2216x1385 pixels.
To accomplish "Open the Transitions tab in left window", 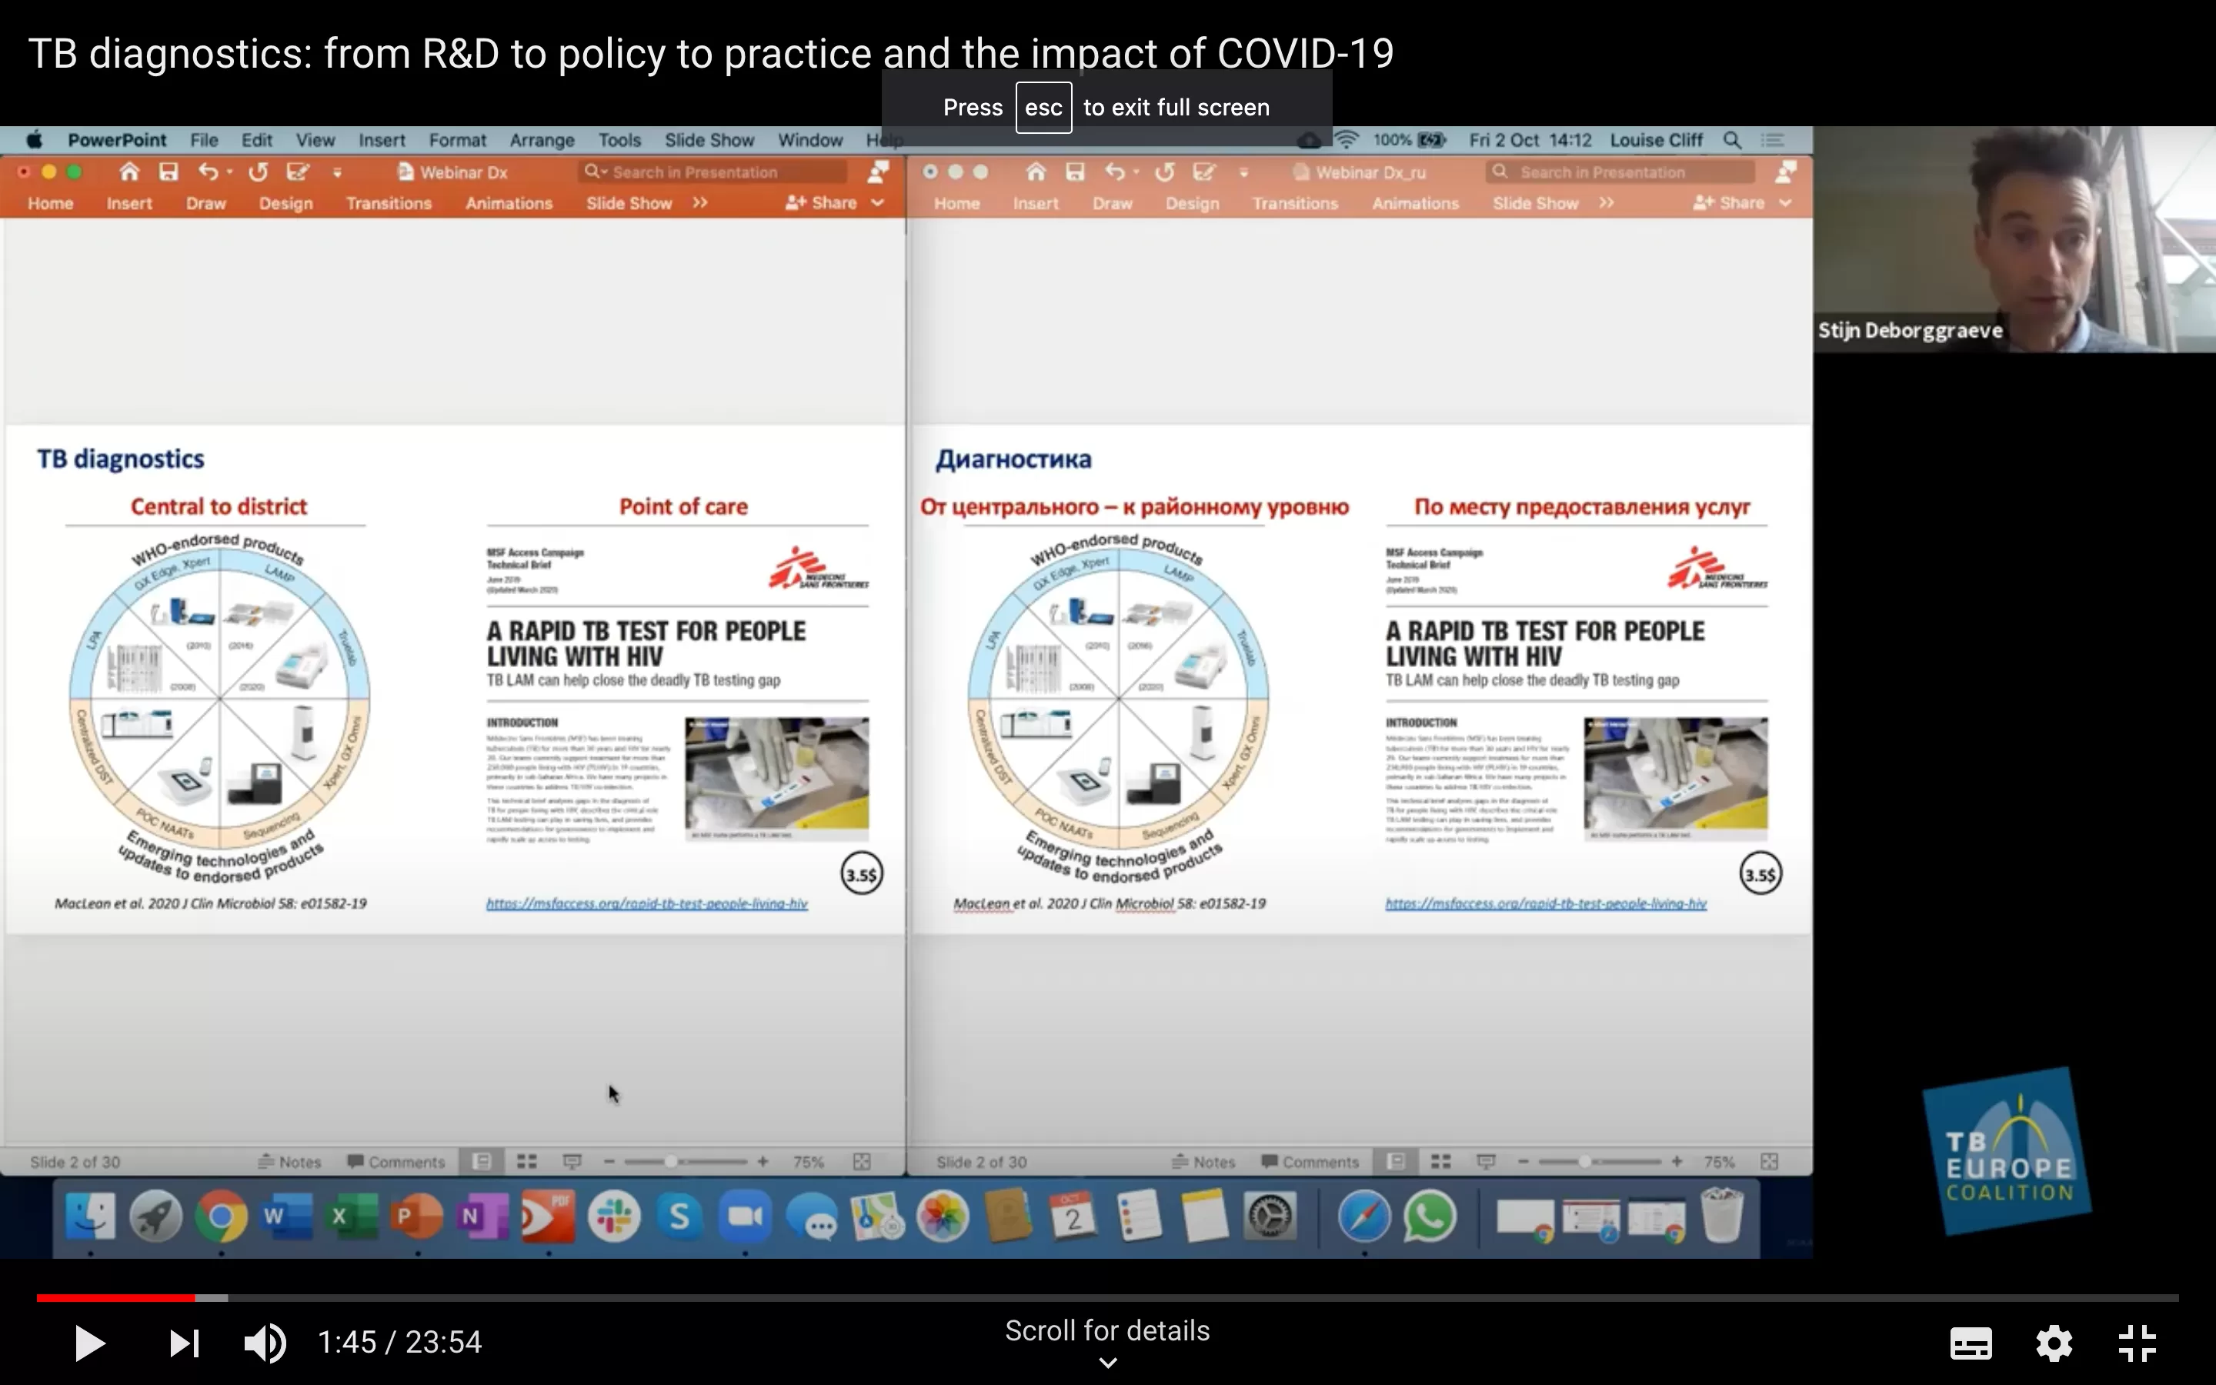I will click(x=389, y=203).
